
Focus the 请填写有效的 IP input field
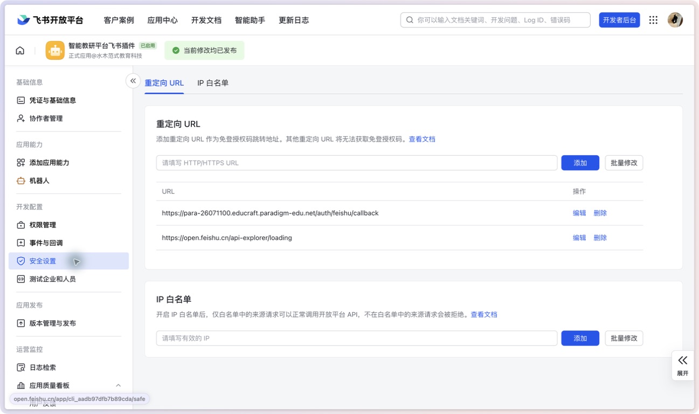(x=357, y=338)
